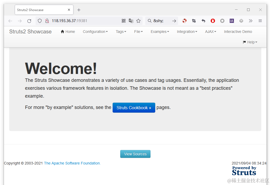Screen dimensions: 271x185
Task: Click the search magnifier icon
Action: point(149,21)
